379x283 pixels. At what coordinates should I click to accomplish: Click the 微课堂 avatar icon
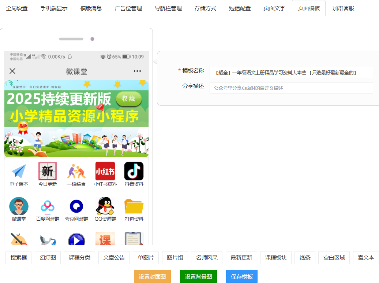(19, 206)
